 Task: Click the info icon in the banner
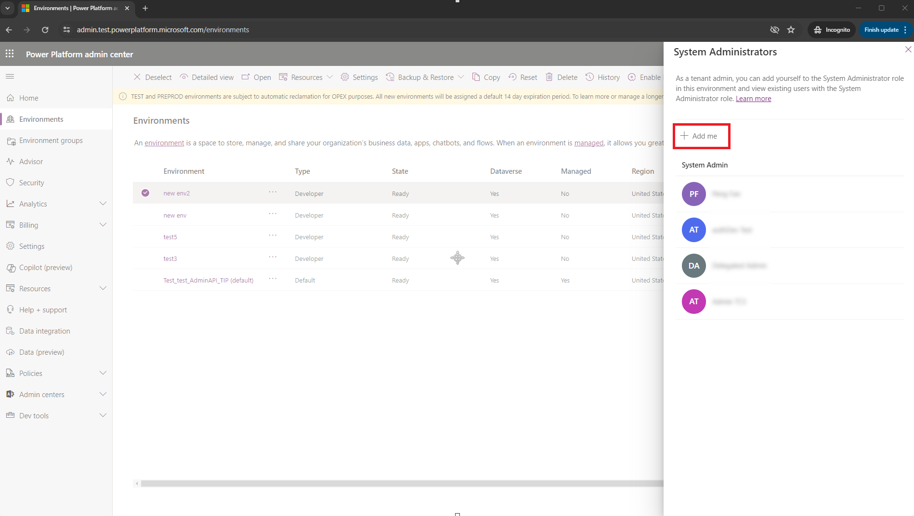click(x=123, y=96)
